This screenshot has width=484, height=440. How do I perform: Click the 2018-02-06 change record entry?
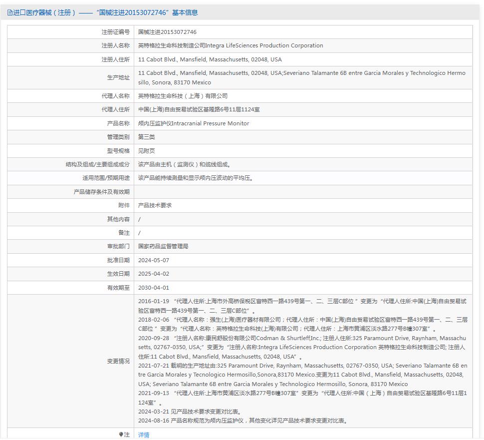click(x=303, y=324)
